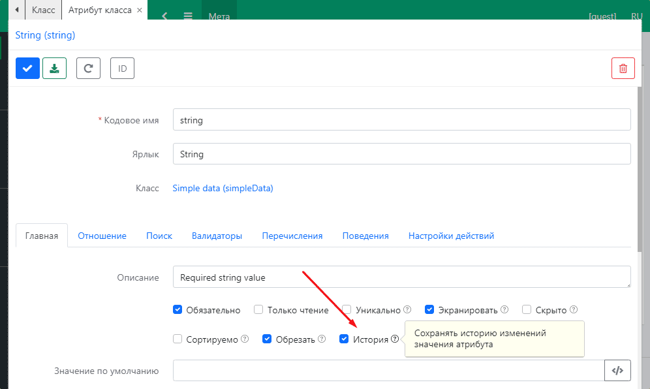This screenshot has height=389, width=650.
Task: Click the Описание text area
Action: point(402,277)
